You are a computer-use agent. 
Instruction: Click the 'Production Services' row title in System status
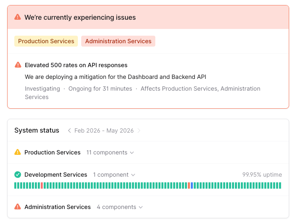pyautogui.click(x=53, y=152)
